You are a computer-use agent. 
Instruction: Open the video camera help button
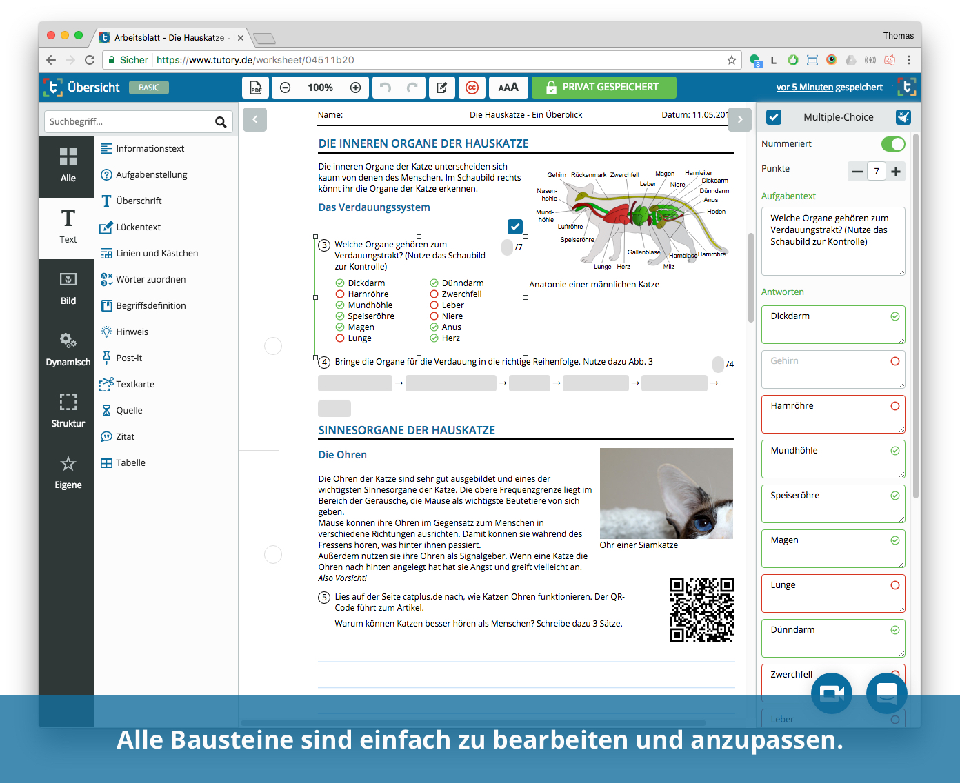point(832,693)
